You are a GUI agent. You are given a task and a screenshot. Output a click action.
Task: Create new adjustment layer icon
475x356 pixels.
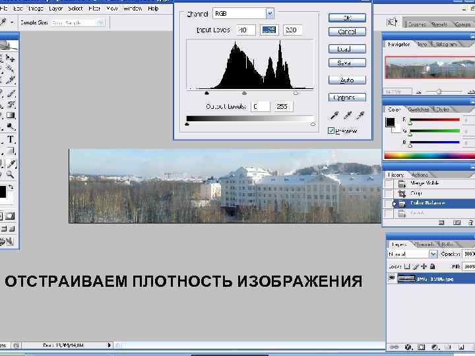pos(435,347)
